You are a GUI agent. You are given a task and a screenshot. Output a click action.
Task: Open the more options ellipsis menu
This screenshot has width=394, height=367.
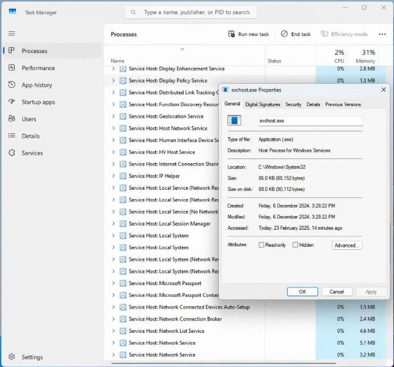[x=382, y=34]
